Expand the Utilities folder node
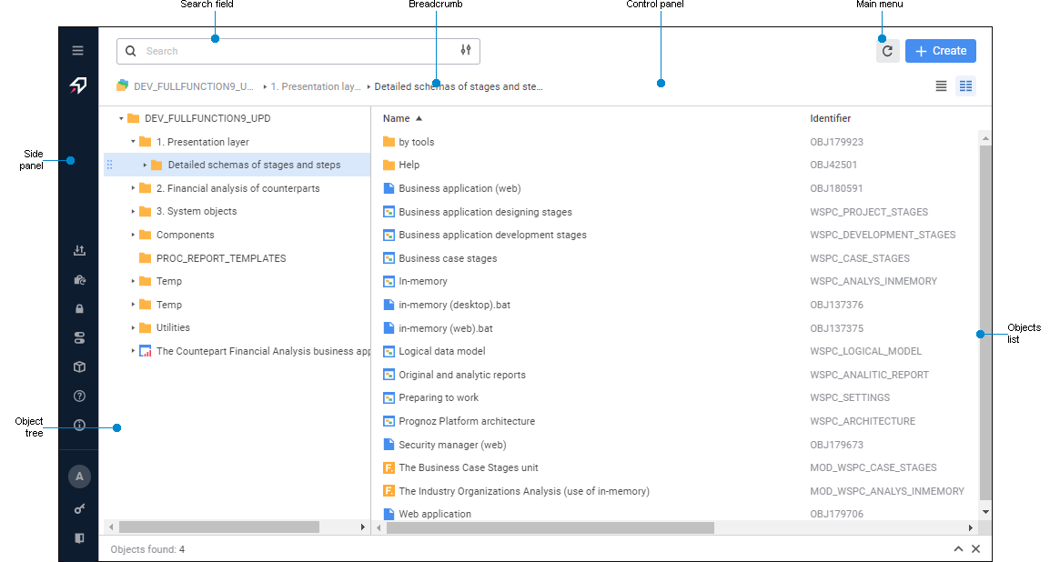 point(133,327)
